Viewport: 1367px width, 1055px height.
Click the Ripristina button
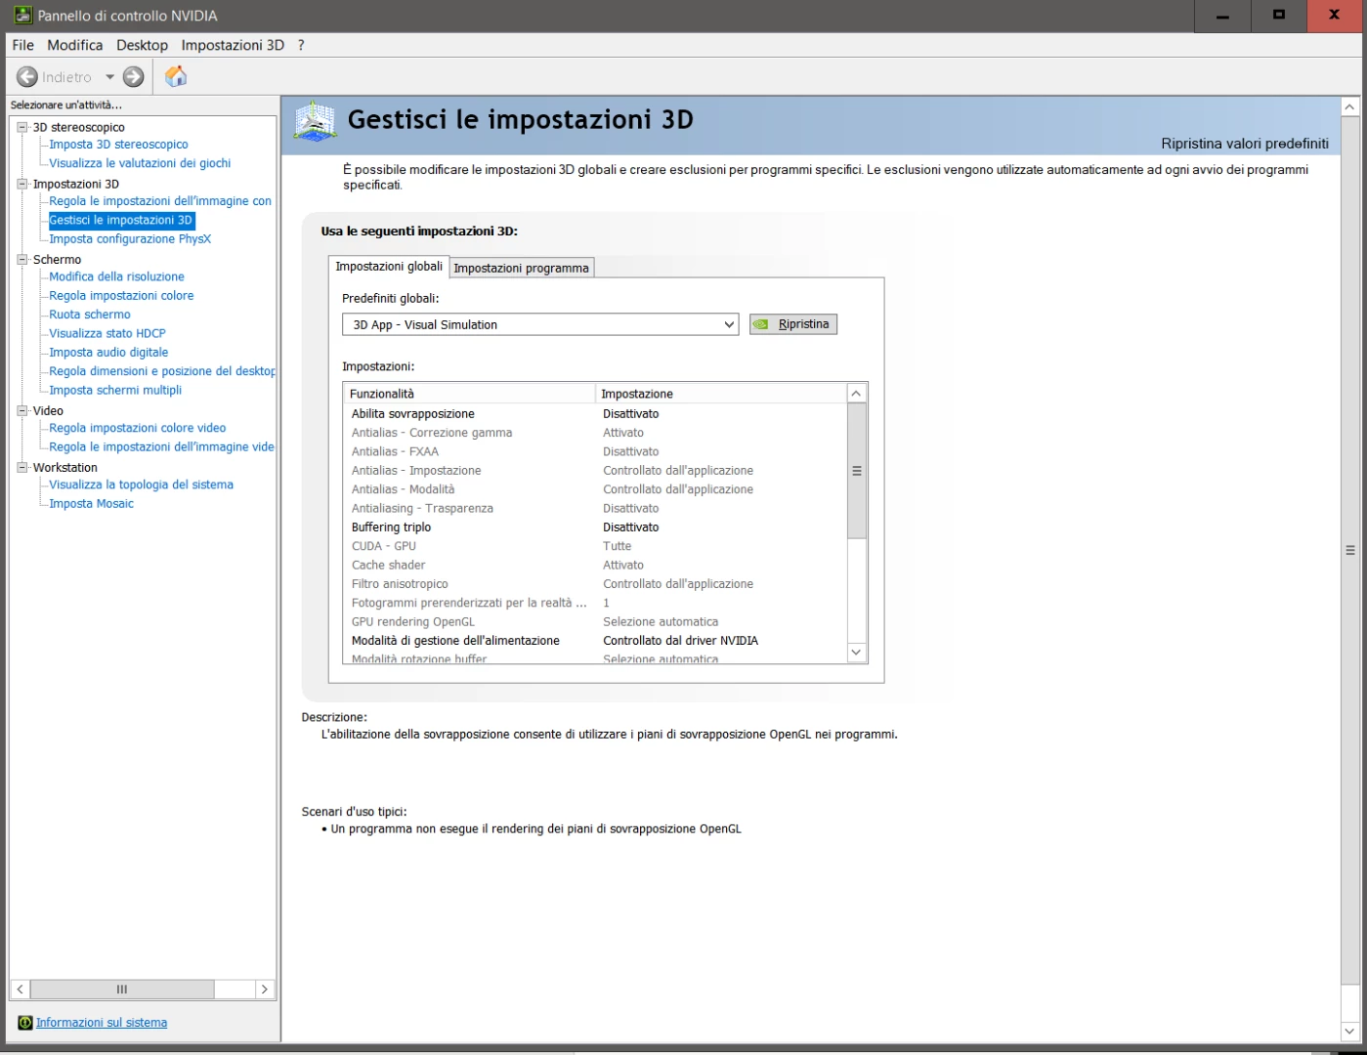point(793,324)
